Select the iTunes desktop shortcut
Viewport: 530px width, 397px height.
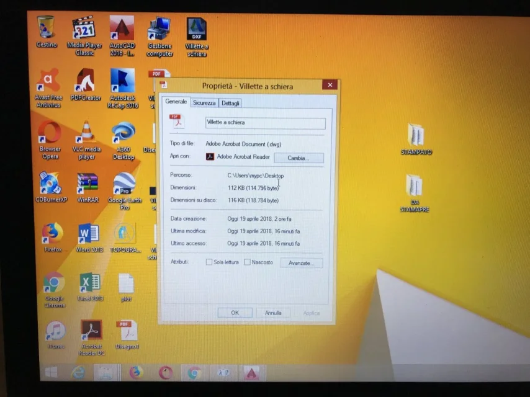(56, 335)
